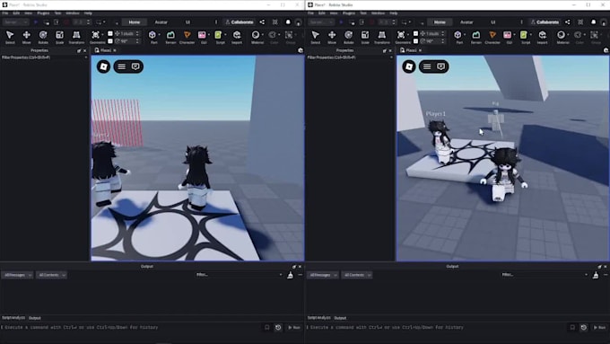Open All Contexts dropdown in left Output

(52, 275)
